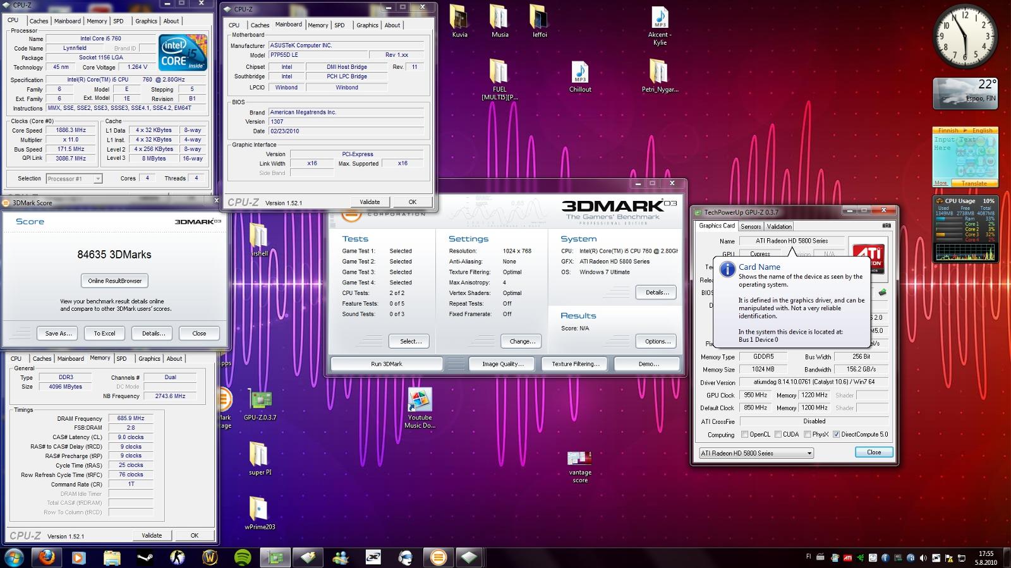Open Windows Media Player taskbar icon
This screenshot has width=1011, height=568.
(78, 557)
